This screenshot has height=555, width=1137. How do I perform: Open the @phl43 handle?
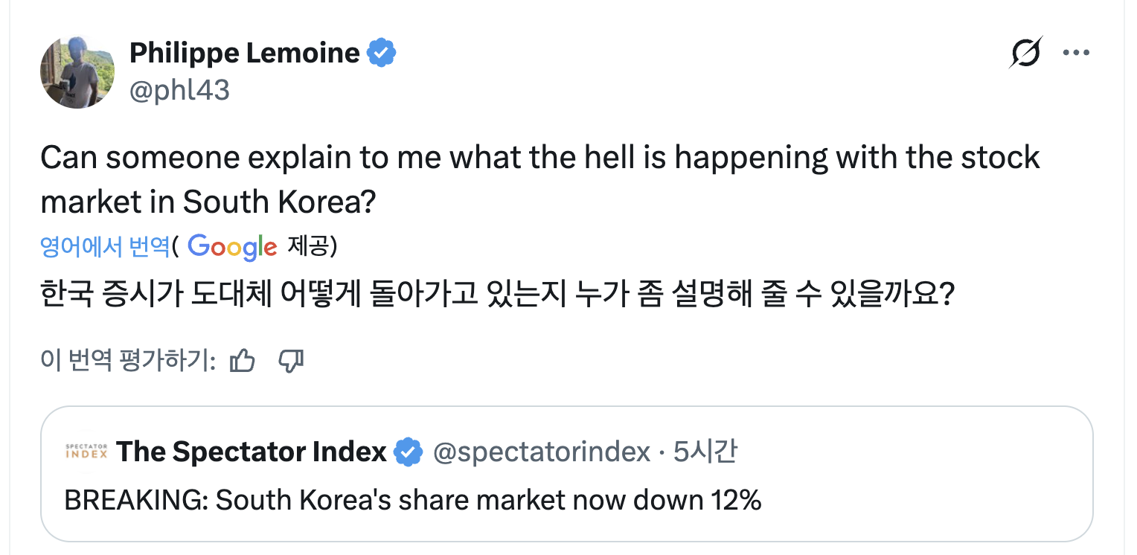pyautogui.click(x=179, y=90)
